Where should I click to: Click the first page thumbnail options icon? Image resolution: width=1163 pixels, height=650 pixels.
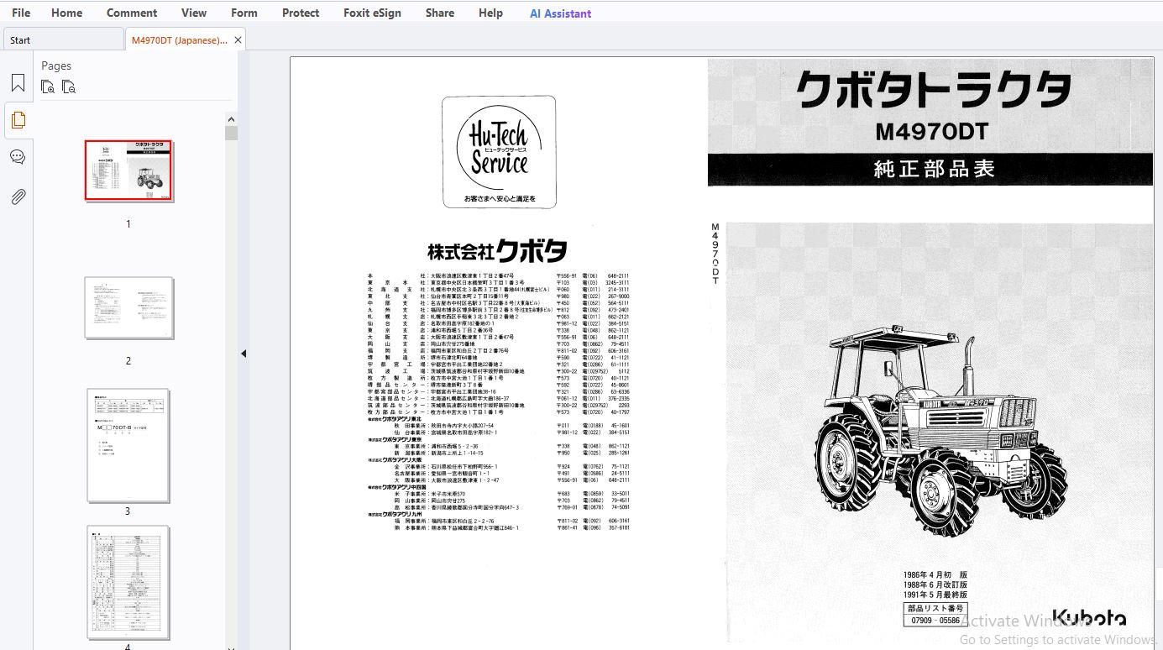pos(48,86)
